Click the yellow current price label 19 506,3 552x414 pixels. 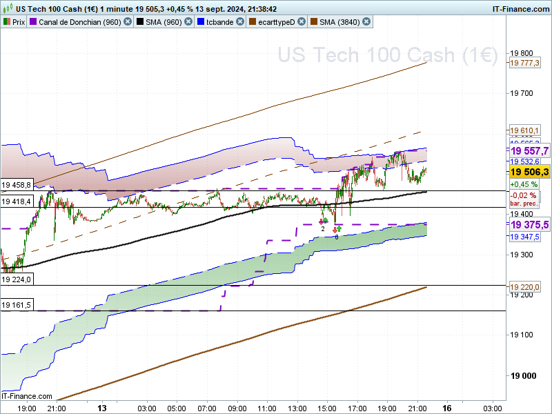[x=529, y=172]
